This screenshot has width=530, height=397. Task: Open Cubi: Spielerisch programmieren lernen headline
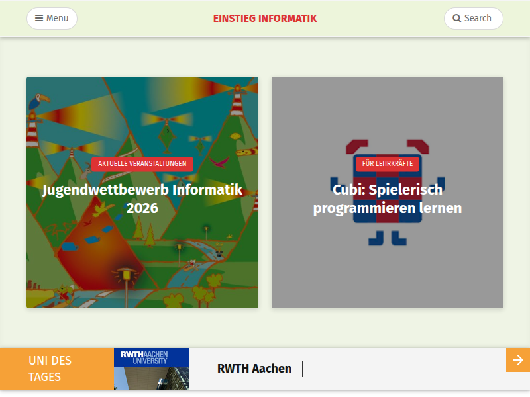click(x=388, y=199)
